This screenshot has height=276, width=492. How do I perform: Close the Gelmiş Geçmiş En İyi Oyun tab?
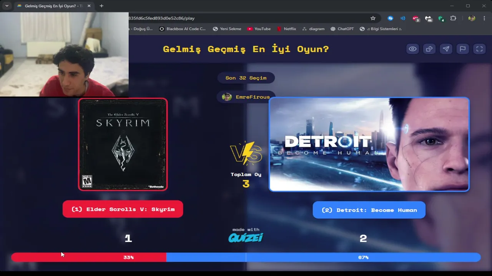(89, 6)
